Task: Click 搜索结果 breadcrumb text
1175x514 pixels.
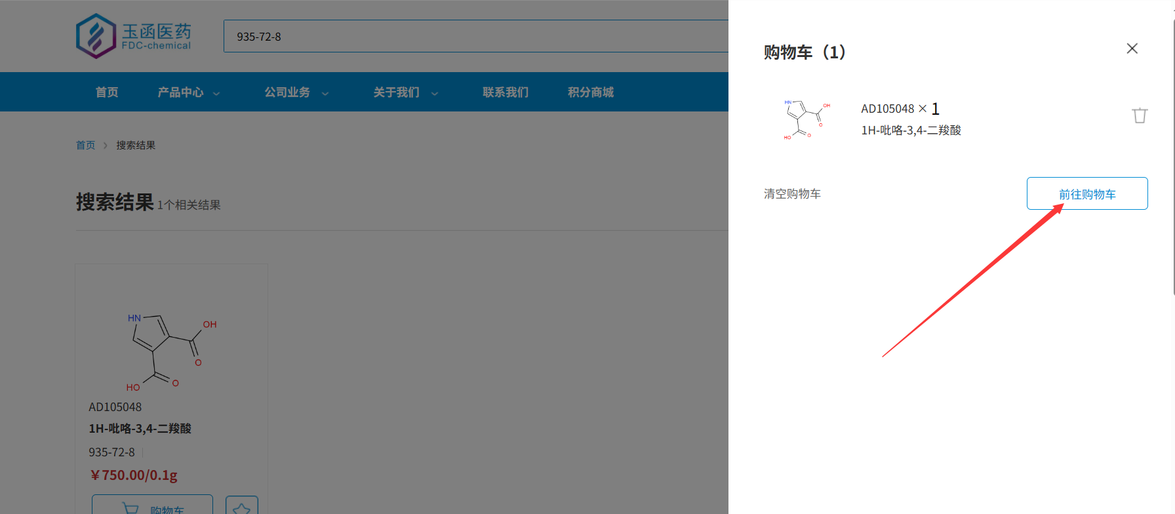Action: (x=136, y=145)
